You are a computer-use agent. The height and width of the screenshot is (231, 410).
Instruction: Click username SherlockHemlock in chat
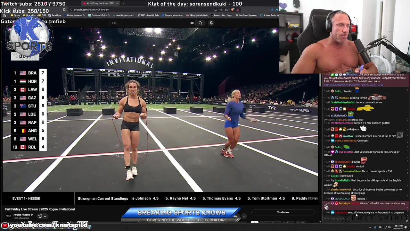(x=341, y=190)
